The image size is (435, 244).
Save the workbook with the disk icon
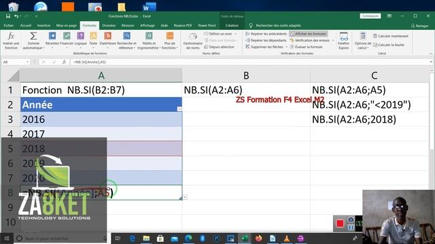click(8, 16)
